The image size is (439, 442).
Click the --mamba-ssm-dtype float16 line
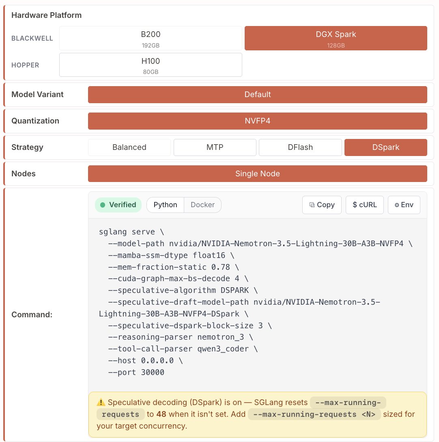(x=171, y=256)
